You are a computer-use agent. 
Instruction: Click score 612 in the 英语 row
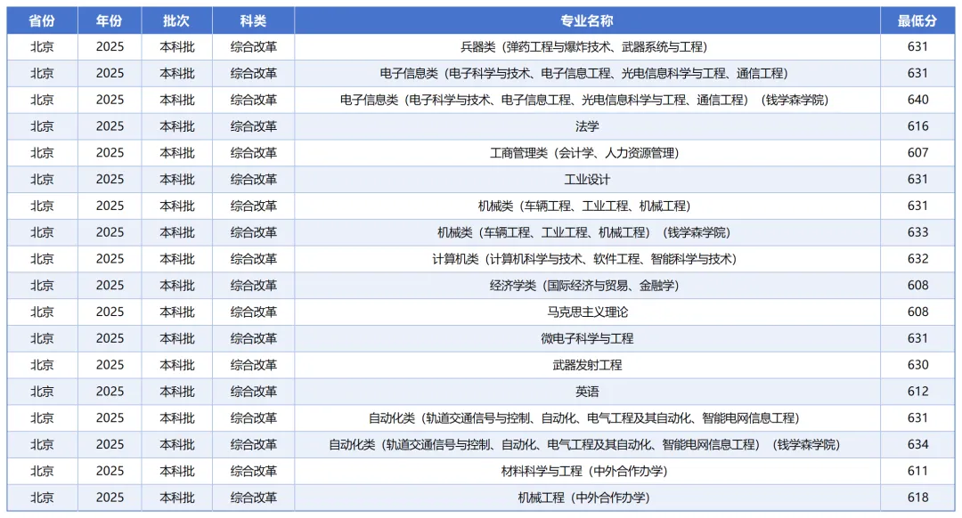(x=917, y=392)
